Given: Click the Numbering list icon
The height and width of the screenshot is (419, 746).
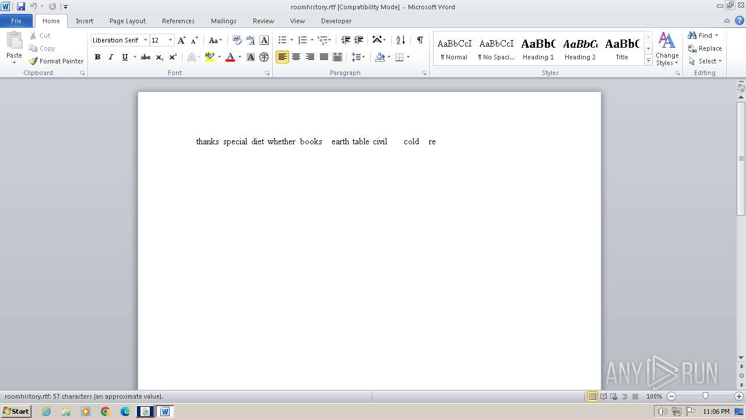Looking at the screenshot, I should click(302, 40).
